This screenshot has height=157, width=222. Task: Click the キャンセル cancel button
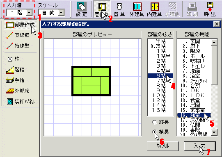163,146
